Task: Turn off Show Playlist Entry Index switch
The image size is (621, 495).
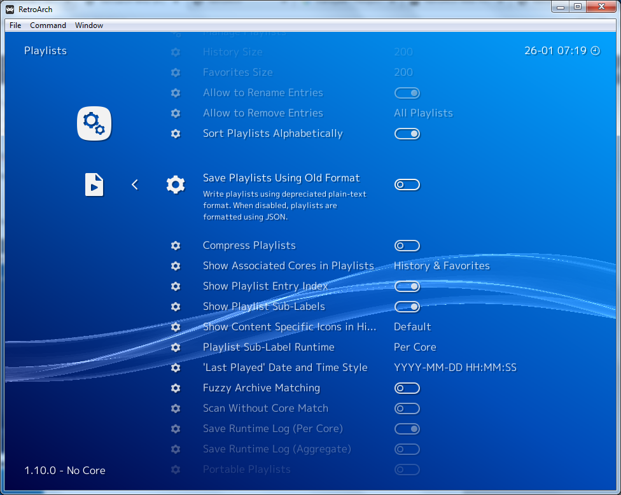Action: tap(407, 286)
